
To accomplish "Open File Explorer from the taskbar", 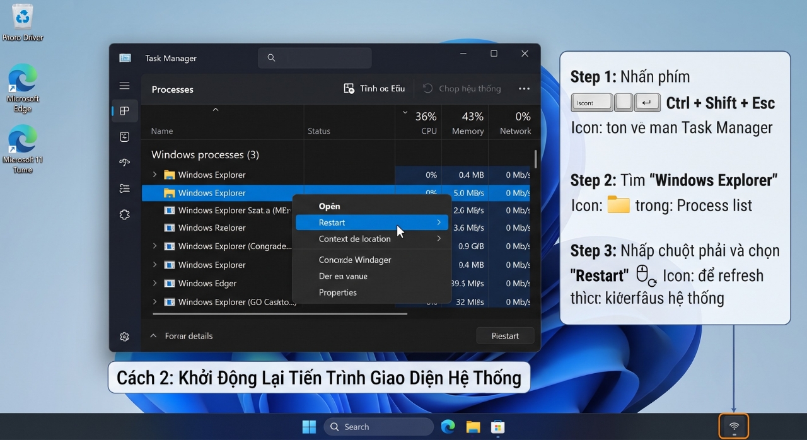I will pos(473,427).
